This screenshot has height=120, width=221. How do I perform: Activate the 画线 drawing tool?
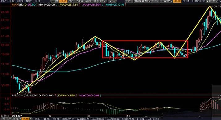pos(177,1)
